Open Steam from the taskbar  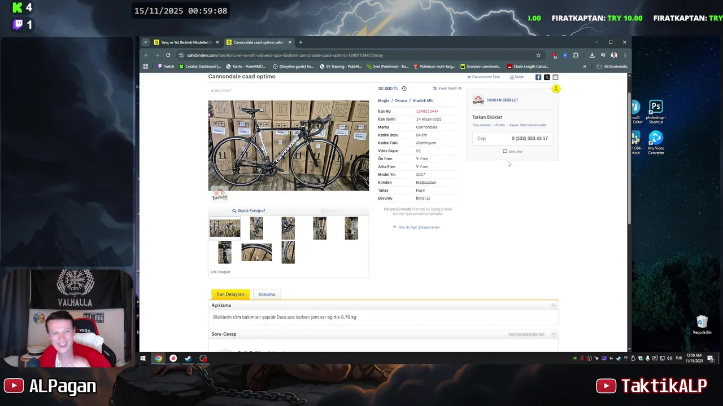point(188,358)
